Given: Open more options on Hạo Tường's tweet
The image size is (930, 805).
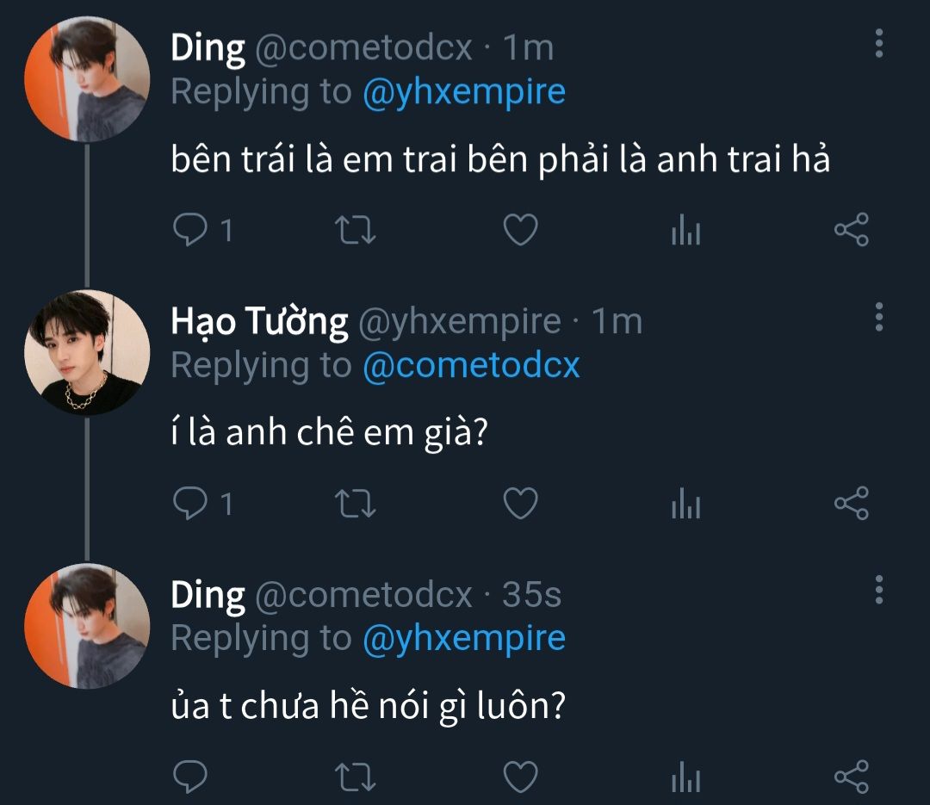Looking at the screenshot, I should point(878,317).
